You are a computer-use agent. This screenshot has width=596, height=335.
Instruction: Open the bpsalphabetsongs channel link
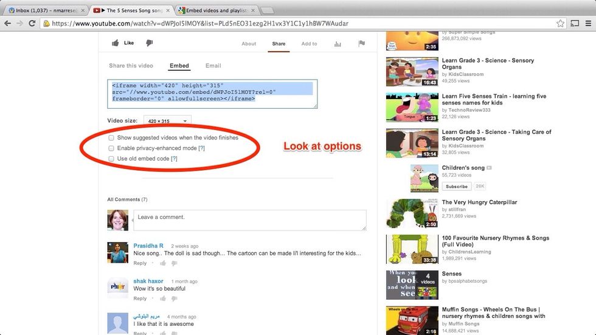click(x=468, y=281)
